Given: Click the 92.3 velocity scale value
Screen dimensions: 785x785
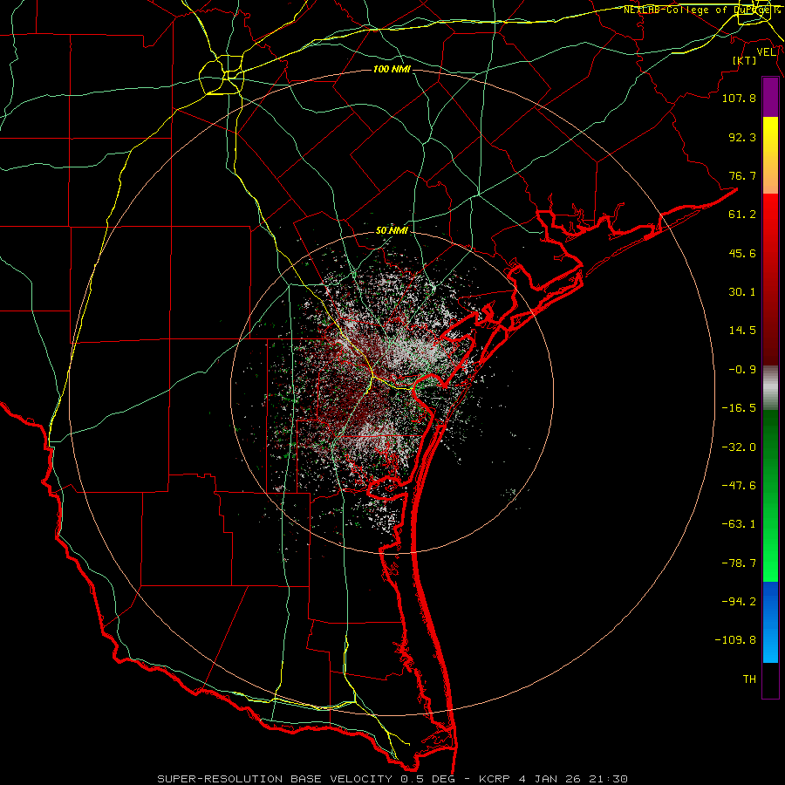Looking at the screenshot, I should pos(742,137).
